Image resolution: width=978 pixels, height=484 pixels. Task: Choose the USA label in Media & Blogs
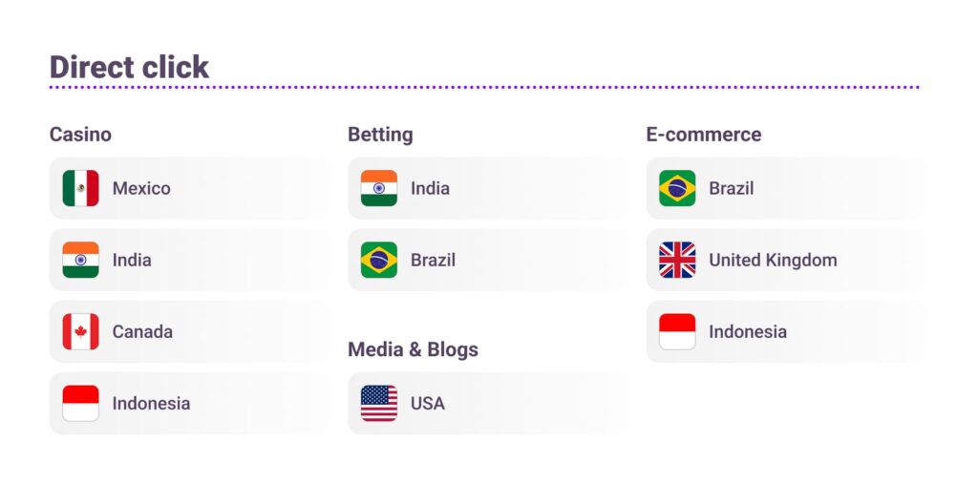pyautogui.click(x=428, y=403)
